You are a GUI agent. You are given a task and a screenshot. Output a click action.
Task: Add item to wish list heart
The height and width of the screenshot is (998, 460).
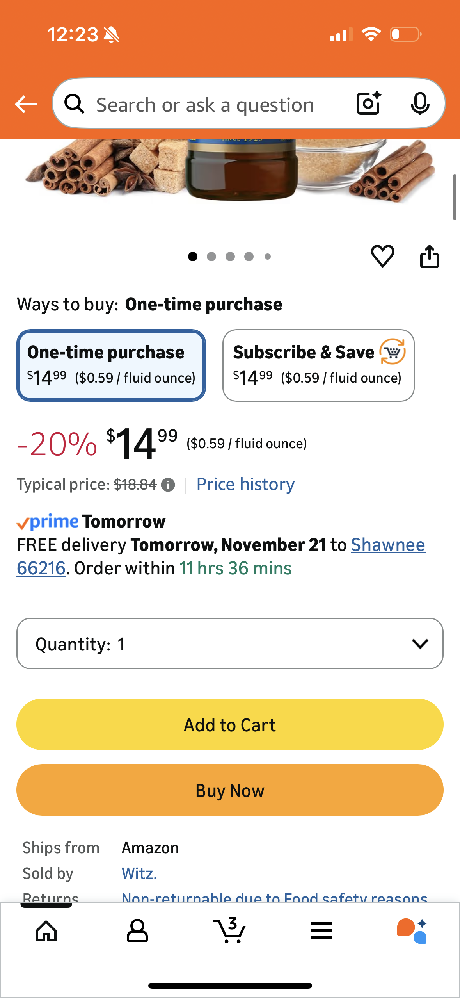coord(382,257)
